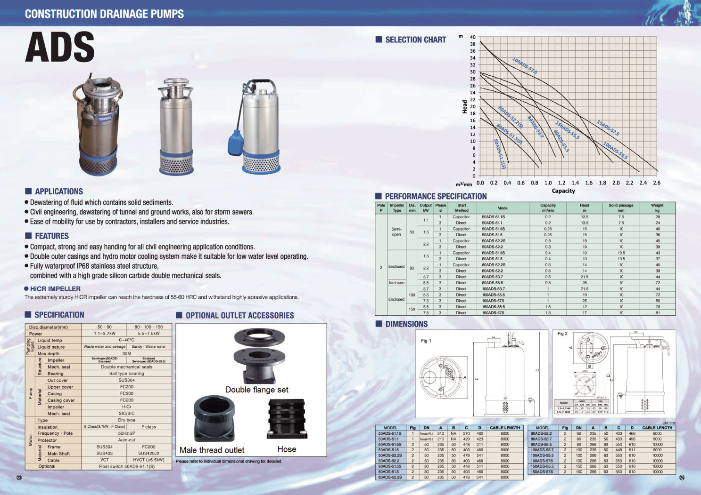Screen dimensions: 701x495
Task: Click the '30M' max depth value
Action: pos(126,353)
